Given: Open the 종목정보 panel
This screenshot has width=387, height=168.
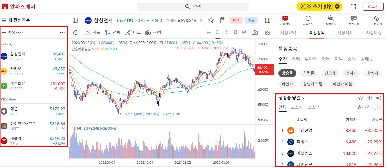Looking at the screenshot, I should [308, 21].
